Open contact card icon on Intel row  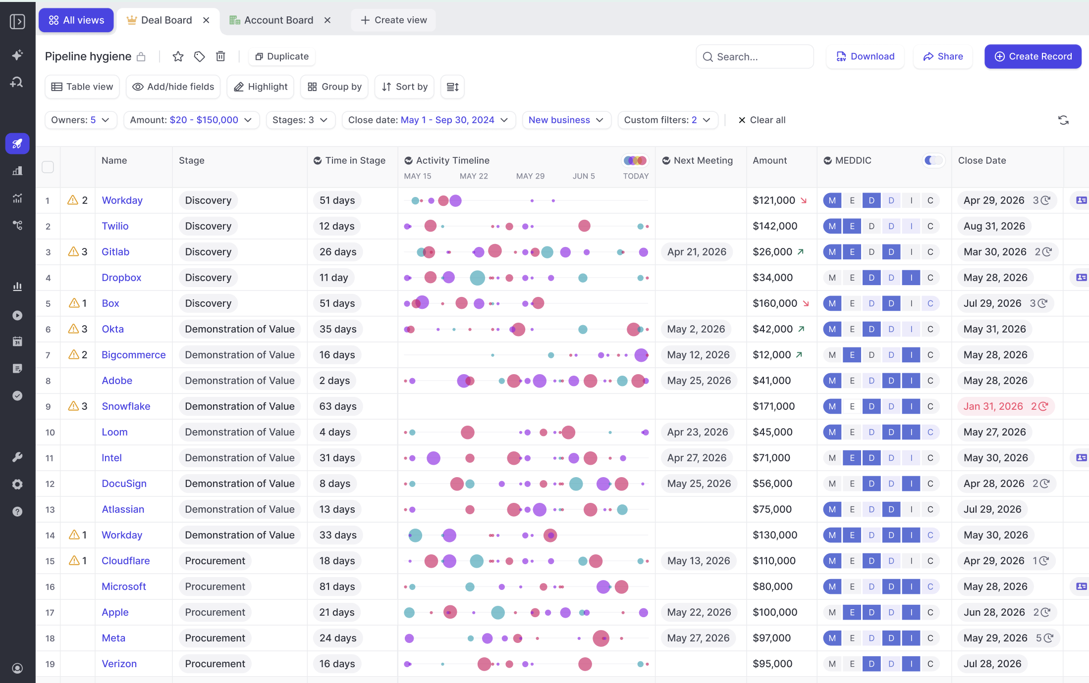click(1081, 458)
